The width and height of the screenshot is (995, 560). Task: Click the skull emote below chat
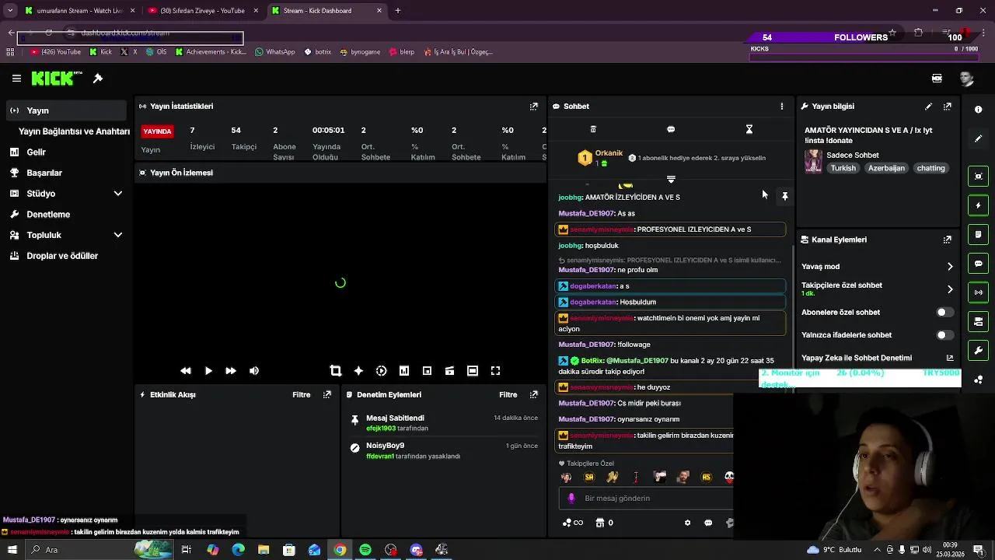point(729,478)
